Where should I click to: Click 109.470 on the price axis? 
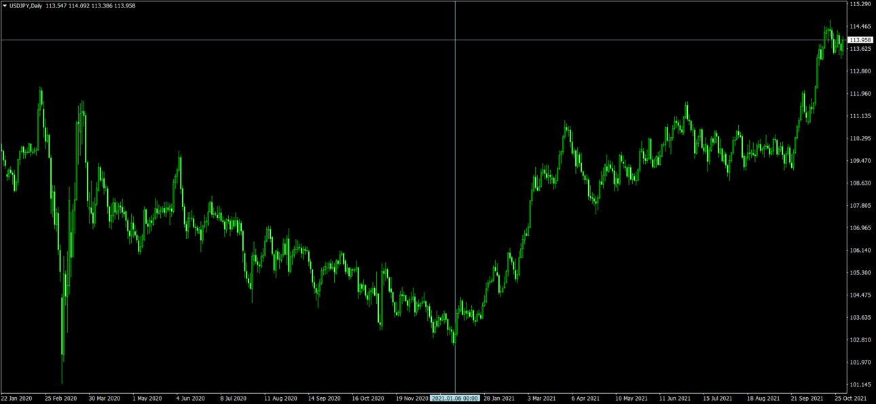860,161
